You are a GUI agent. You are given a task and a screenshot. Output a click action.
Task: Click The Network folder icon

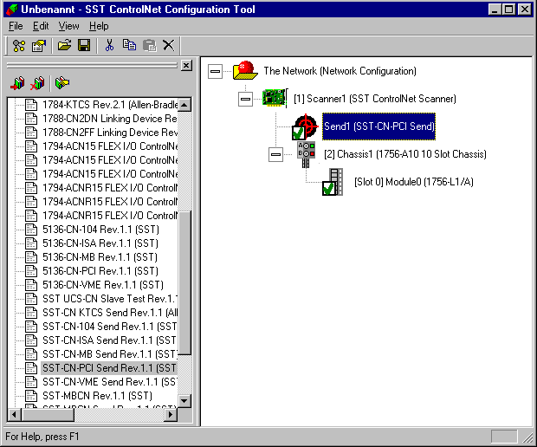coord(245,70)
